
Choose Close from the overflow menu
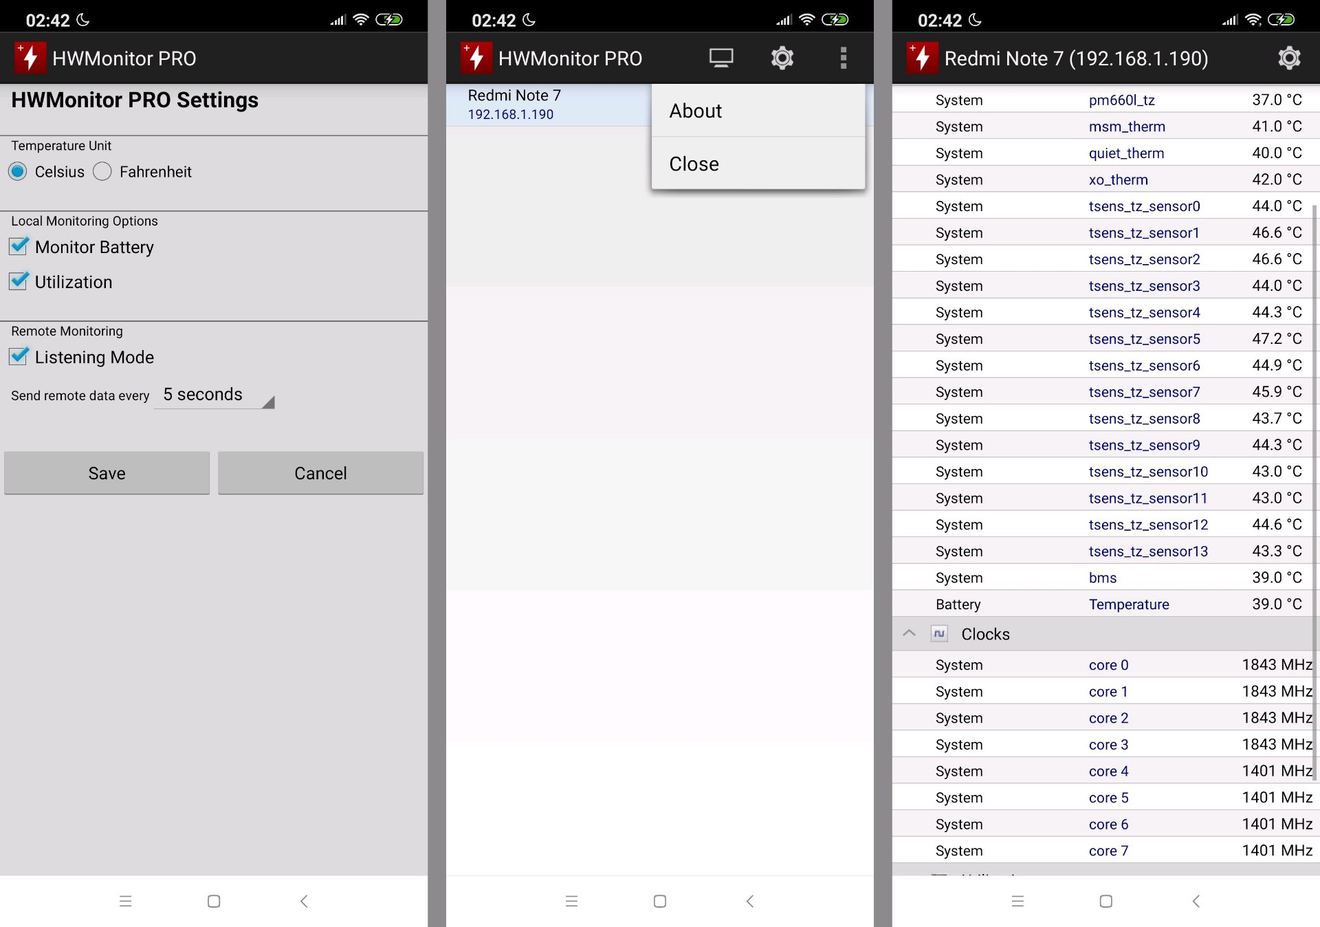[758, 164]
